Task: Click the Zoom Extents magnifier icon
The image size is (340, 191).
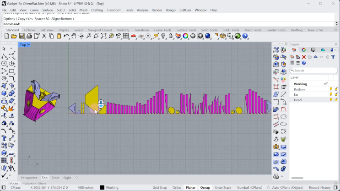Action: [x=104, y=36]
